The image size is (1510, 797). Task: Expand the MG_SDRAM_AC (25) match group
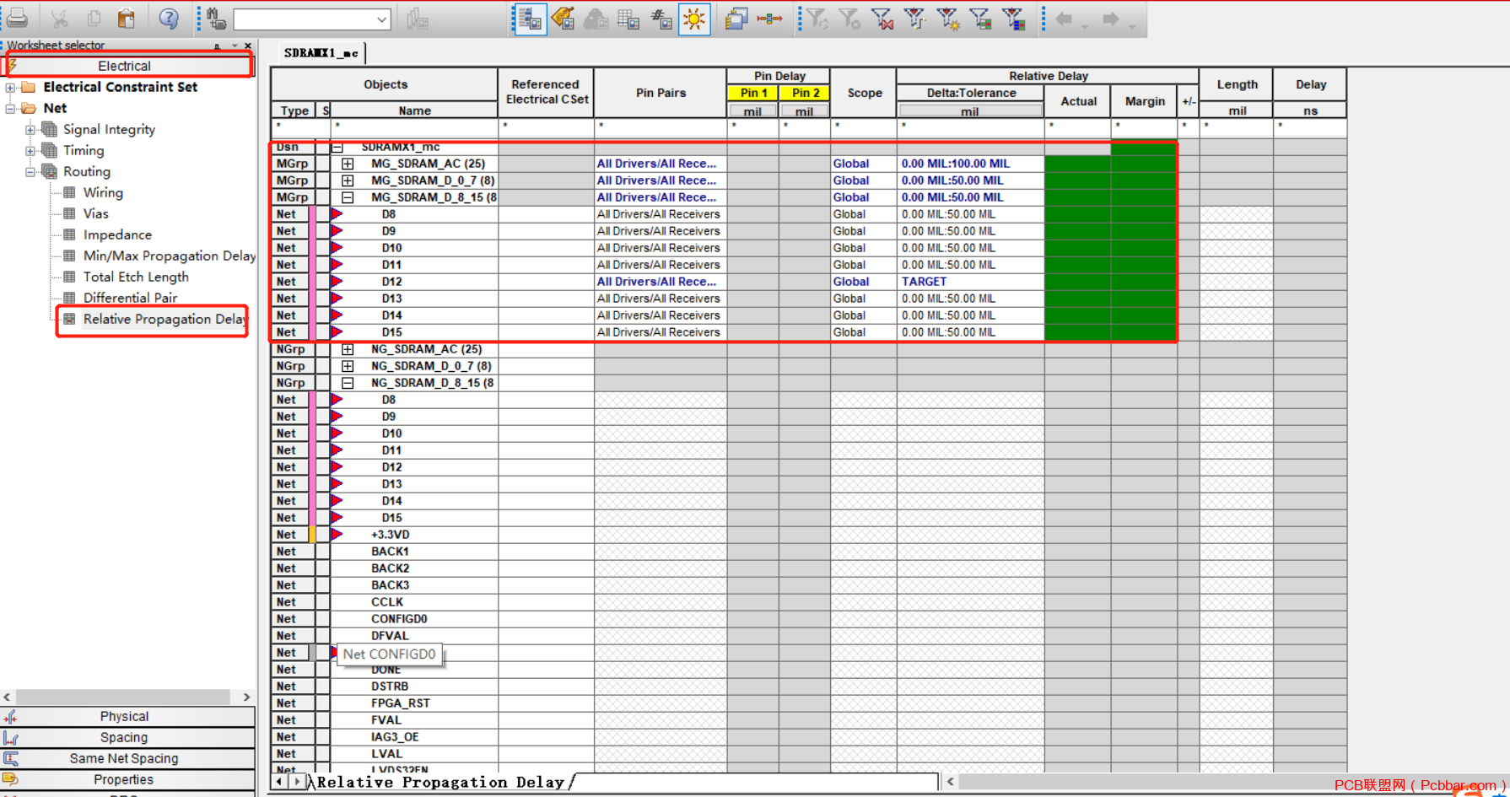[x=348, y=164]
